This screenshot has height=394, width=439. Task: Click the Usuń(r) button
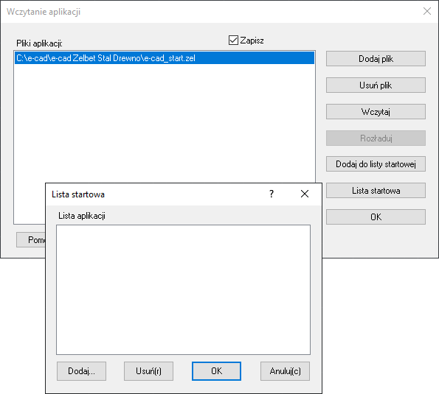coord(148,371)
